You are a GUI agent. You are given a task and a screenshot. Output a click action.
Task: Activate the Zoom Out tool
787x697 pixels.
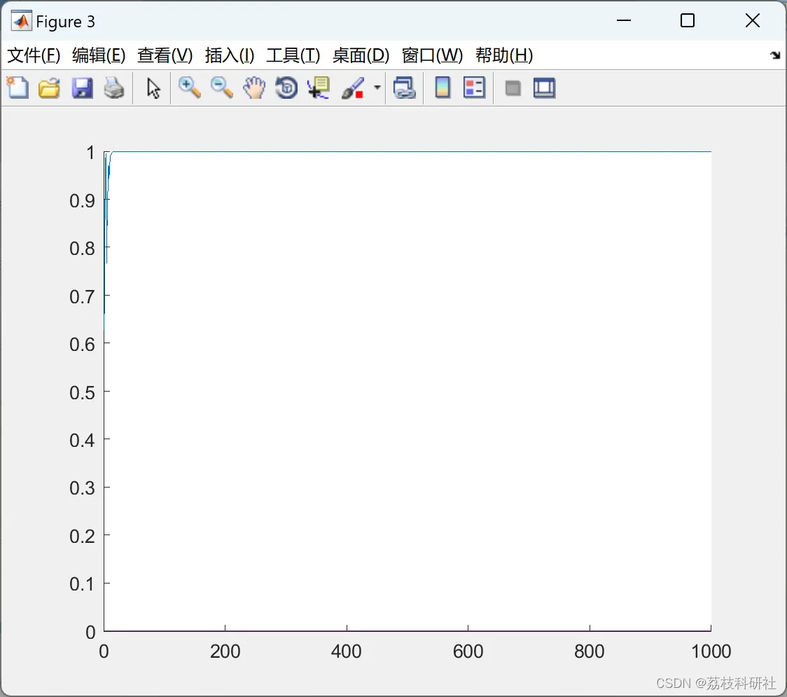(x=222, y=88)
